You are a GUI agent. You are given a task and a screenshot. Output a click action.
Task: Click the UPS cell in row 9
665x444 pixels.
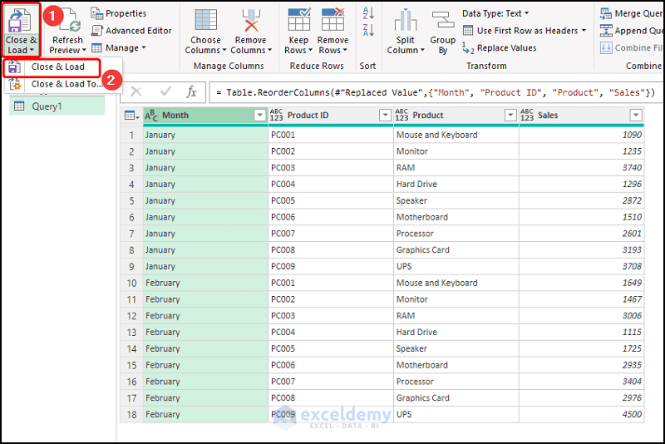point(456,266)
